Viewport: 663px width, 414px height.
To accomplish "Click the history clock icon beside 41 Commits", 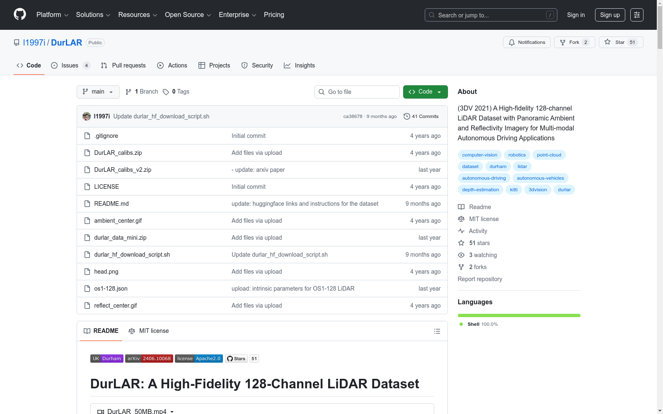I will point(407,116).
